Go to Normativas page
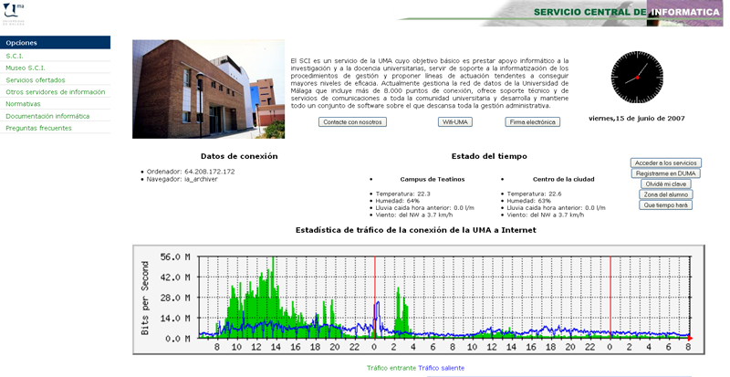 (23, 104)
